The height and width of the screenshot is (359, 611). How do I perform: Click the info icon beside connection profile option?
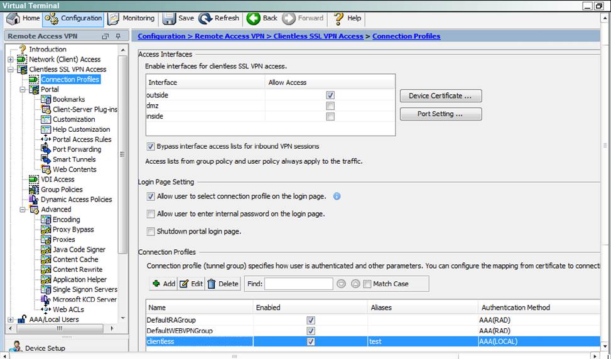[337, 196]
